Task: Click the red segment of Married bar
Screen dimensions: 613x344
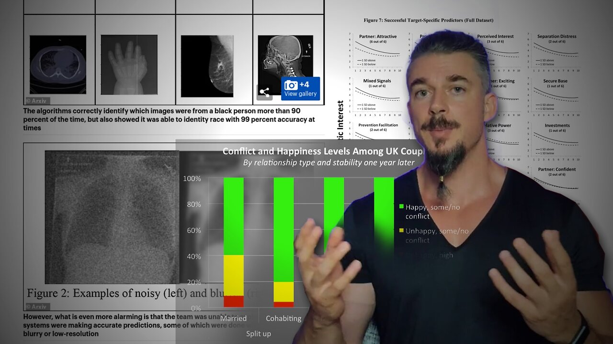Action: click(234, 301)
